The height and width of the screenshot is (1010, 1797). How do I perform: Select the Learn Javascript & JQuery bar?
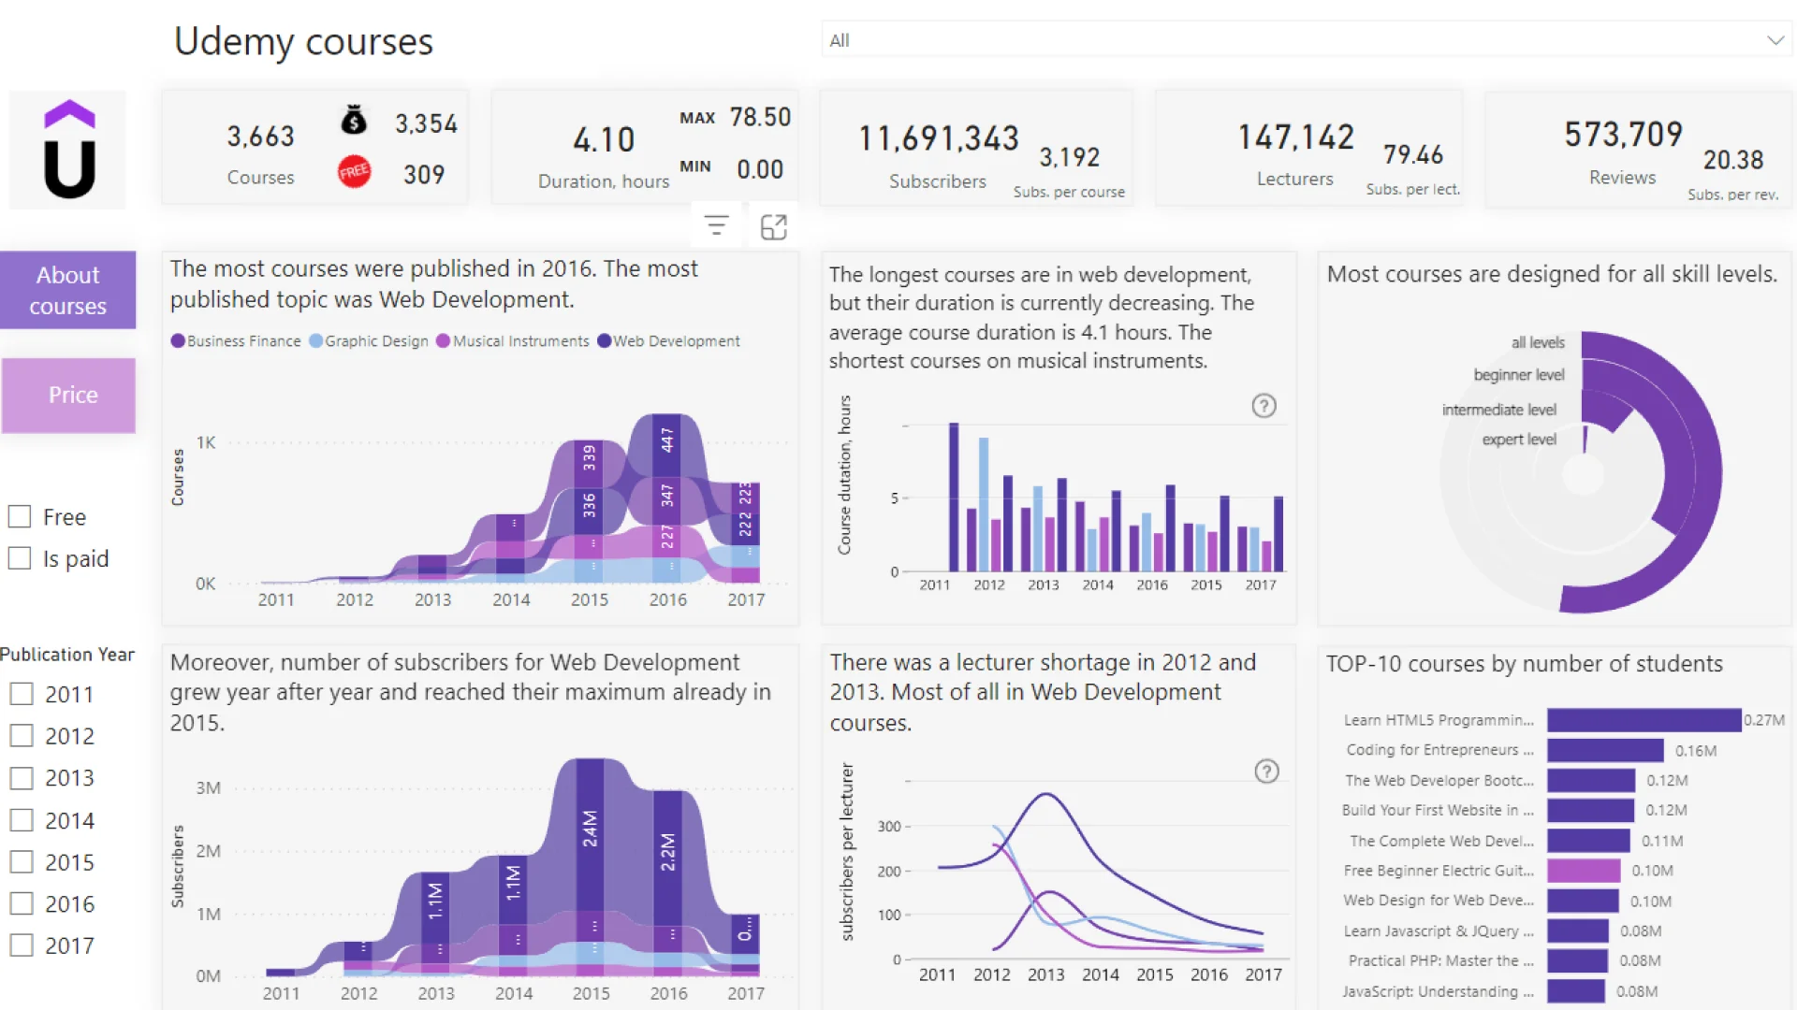1578,931
